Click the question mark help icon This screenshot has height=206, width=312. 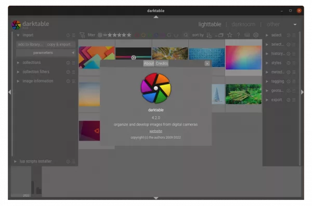point(238,35)
